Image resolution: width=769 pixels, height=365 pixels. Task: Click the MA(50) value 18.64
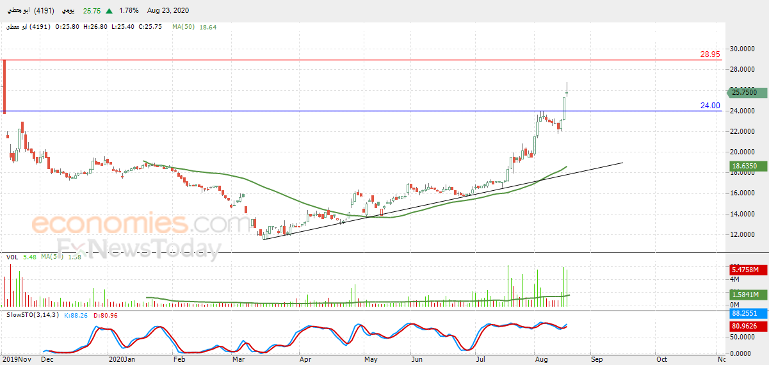[208, 27]
